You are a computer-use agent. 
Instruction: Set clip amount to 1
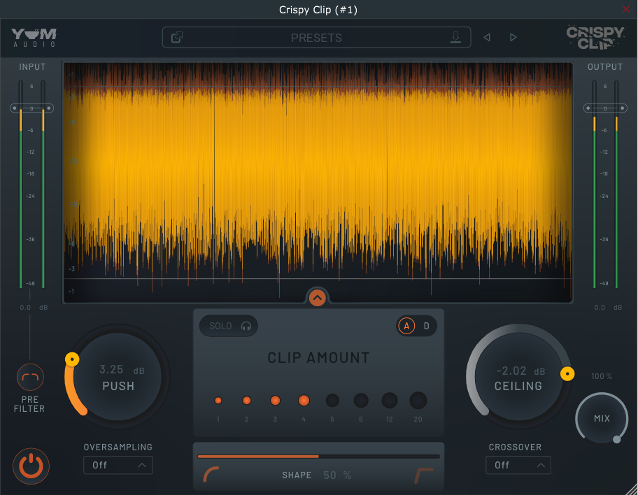218,400
